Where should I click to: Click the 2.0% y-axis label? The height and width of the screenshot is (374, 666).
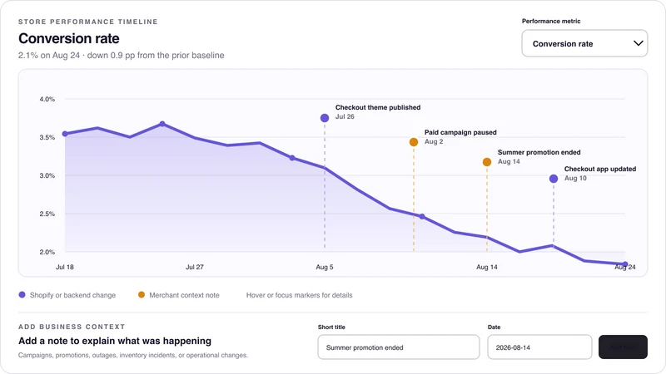click(x=47, y=252)
